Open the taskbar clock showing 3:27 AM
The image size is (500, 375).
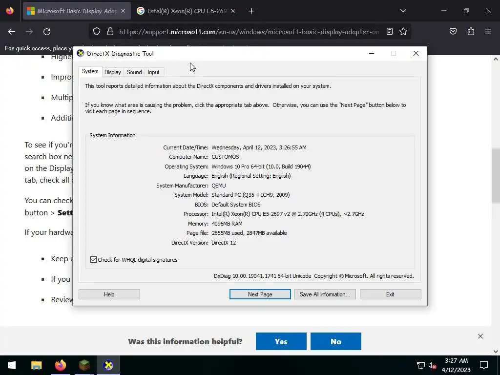click(x=457, y=365)
